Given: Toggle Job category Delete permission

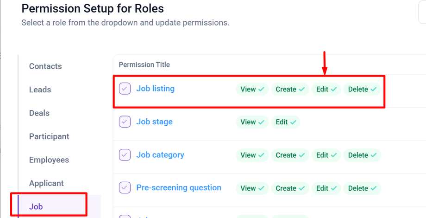Looking at the screenshot, I should (362, 155).
